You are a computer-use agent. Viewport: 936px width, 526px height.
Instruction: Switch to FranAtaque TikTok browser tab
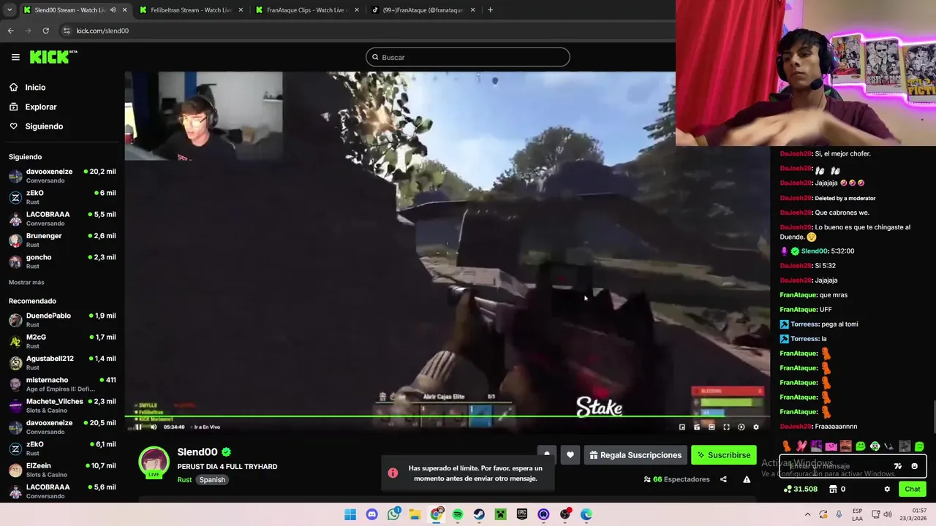[423, 10]
